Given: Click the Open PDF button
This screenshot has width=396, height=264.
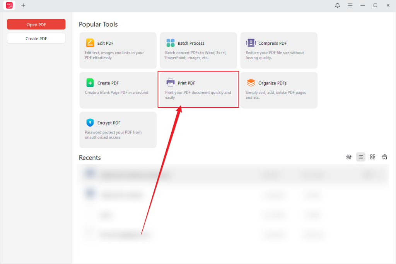Looking at the screenshot, I should pos(36,24).
